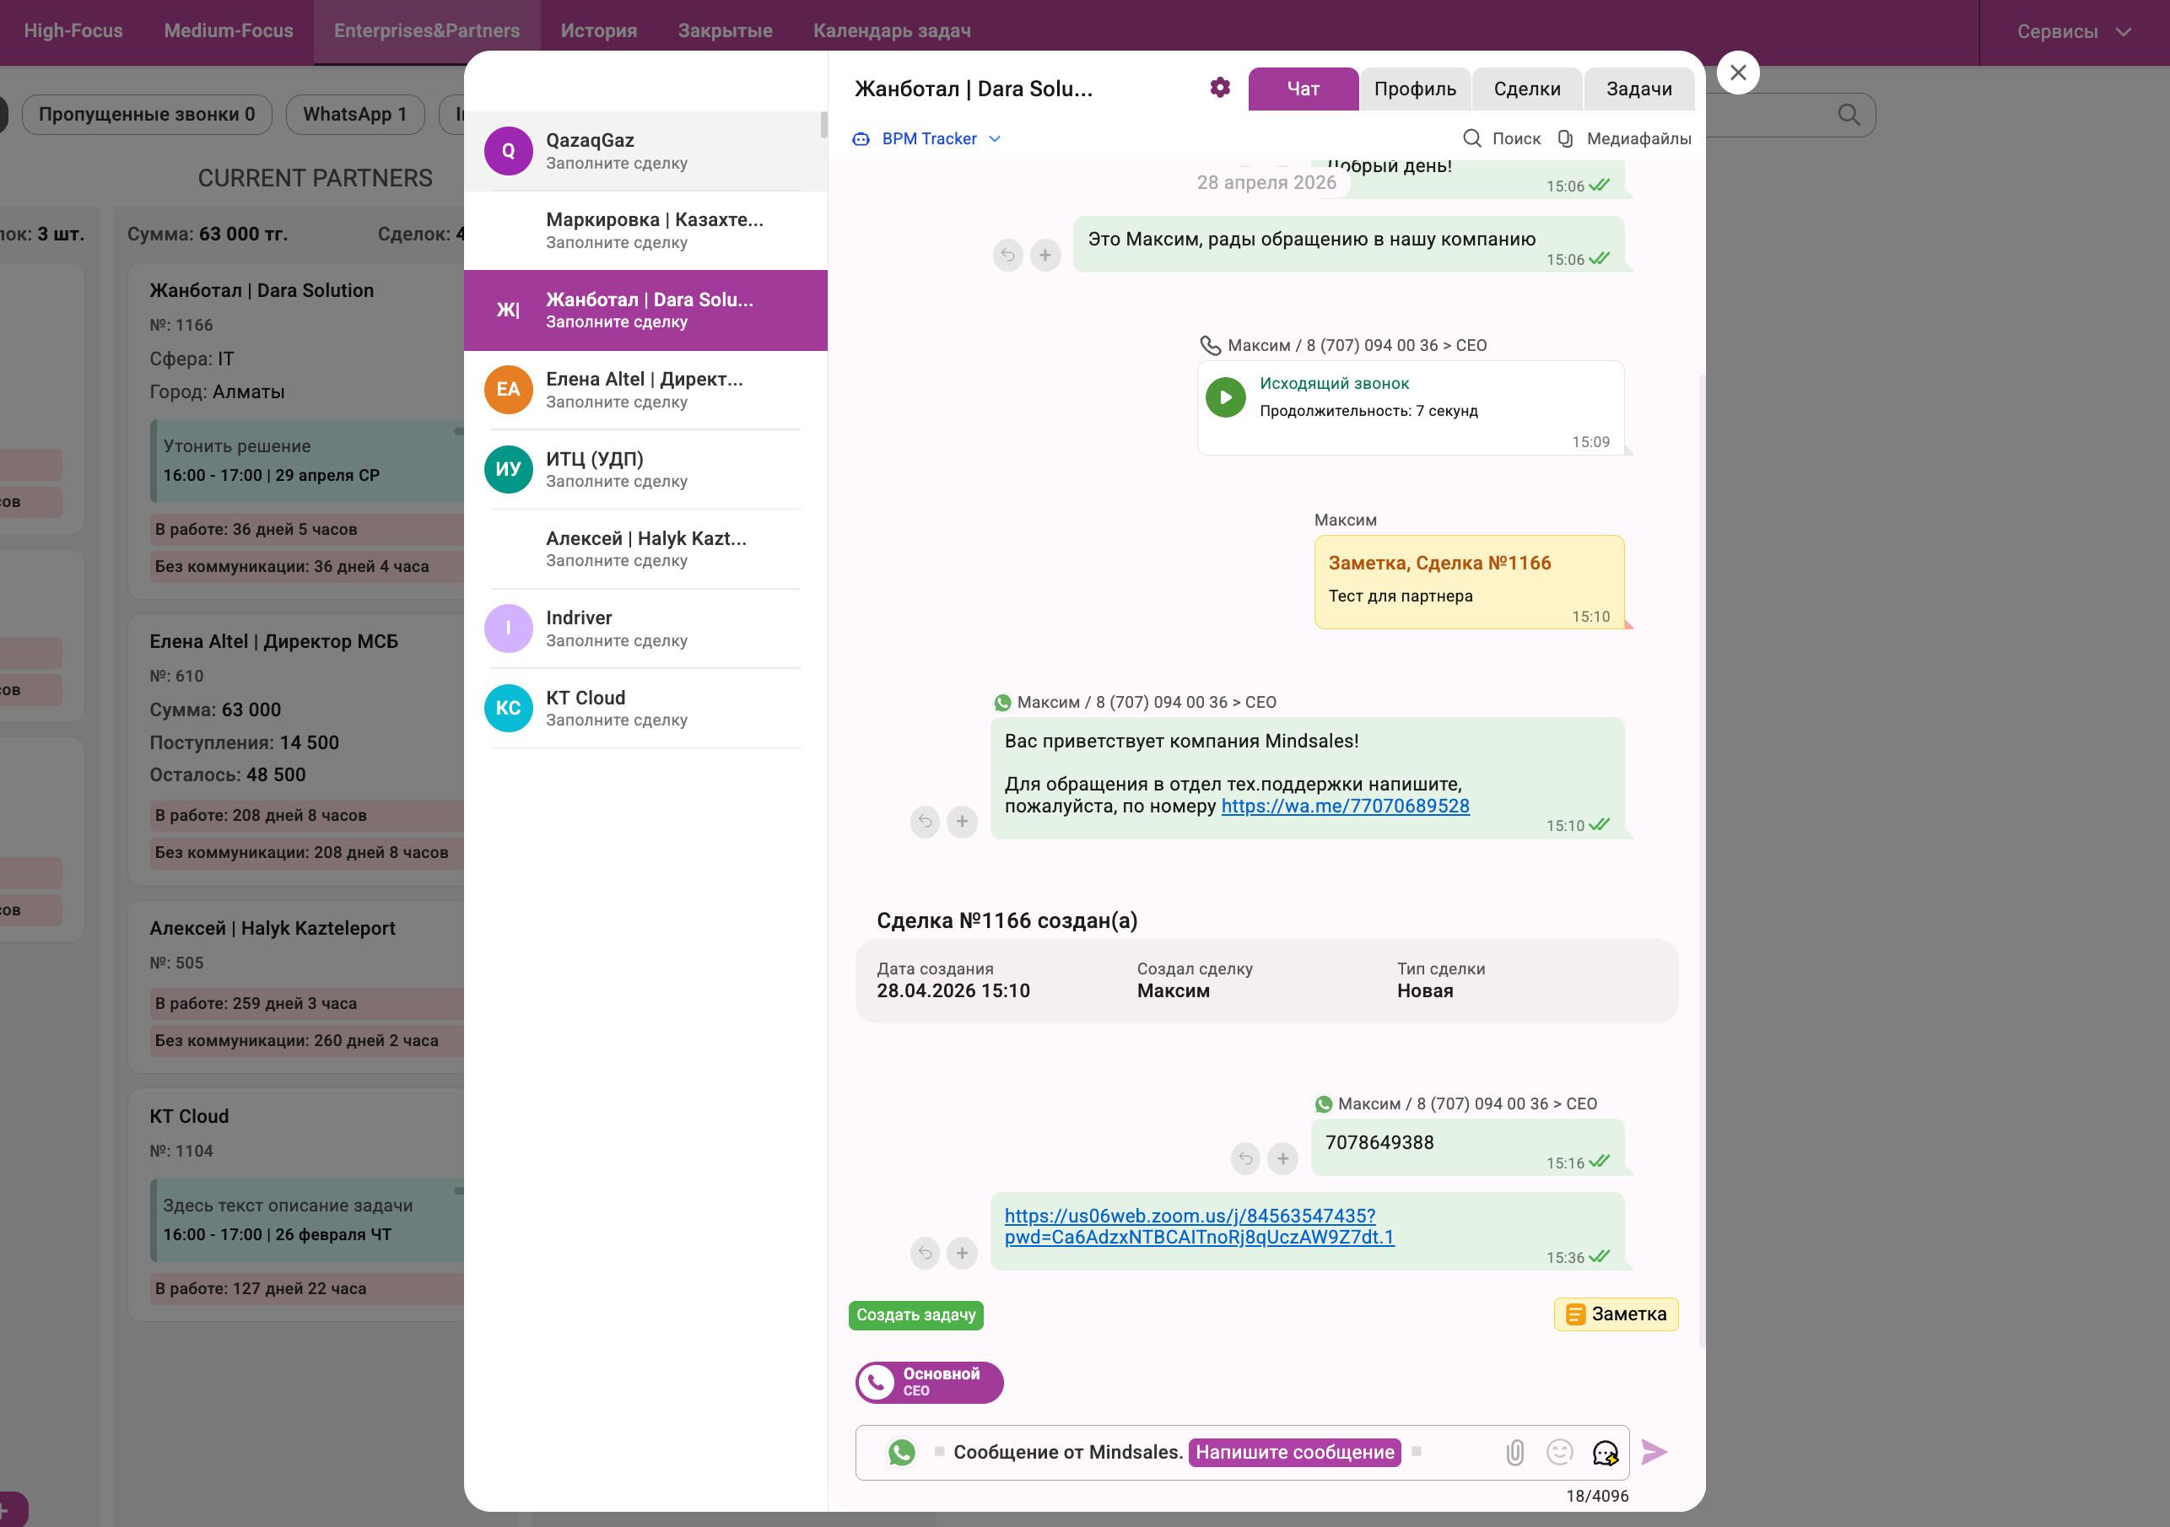Add reaction to 7078649388 message

(1282, 1158)
